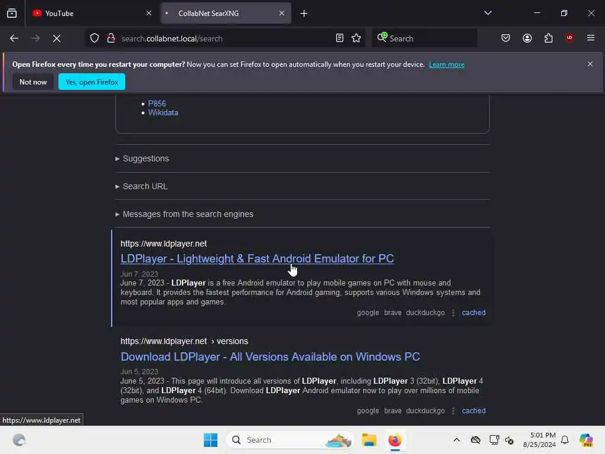Open the network display tray icon
Screen dimensions: 605x454
click(x=494, y=440)
